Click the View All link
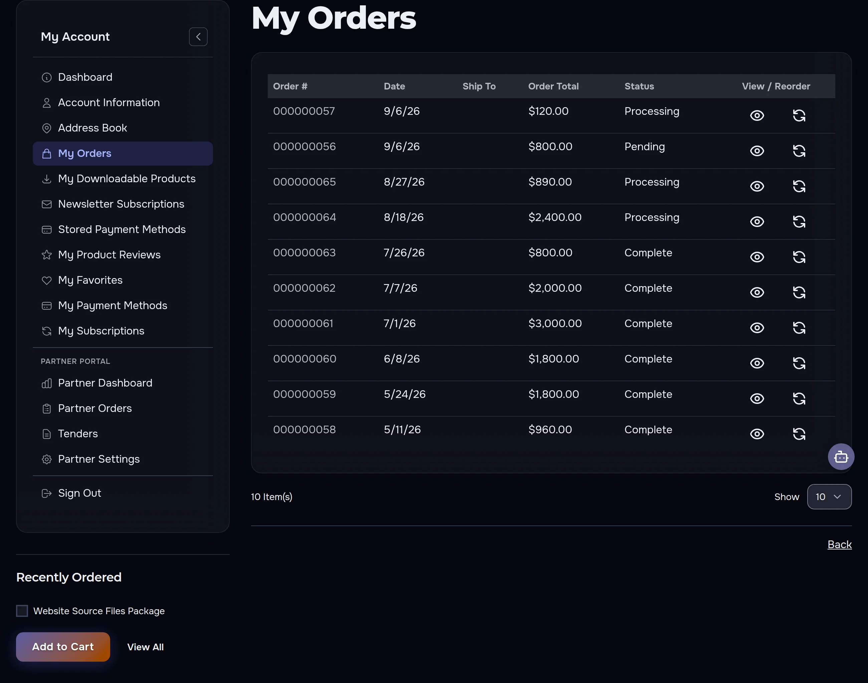The image size is (868, 683). coord(145,647)
